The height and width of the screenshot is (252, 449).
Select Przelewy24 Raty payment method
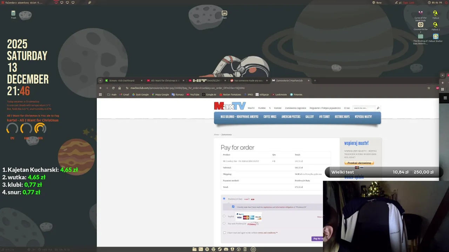click(224, 198)
